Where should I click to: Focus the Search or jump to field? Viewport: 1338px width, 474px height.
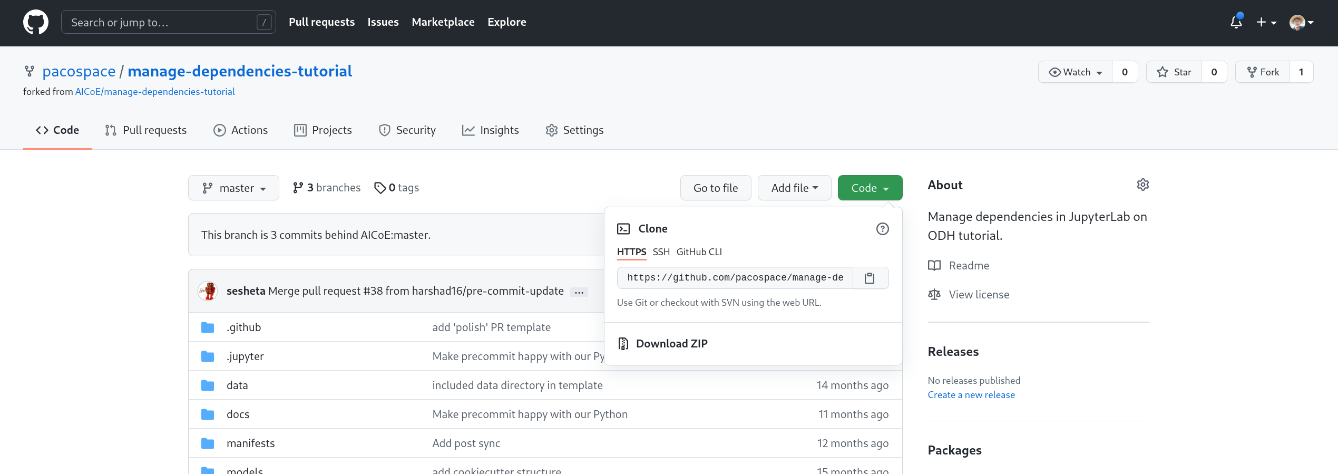[x=169, y=22]
